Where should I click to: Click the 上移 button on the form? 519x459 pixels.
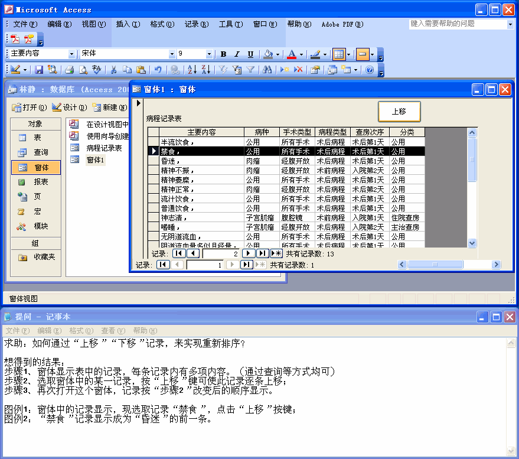coord(399,111)
